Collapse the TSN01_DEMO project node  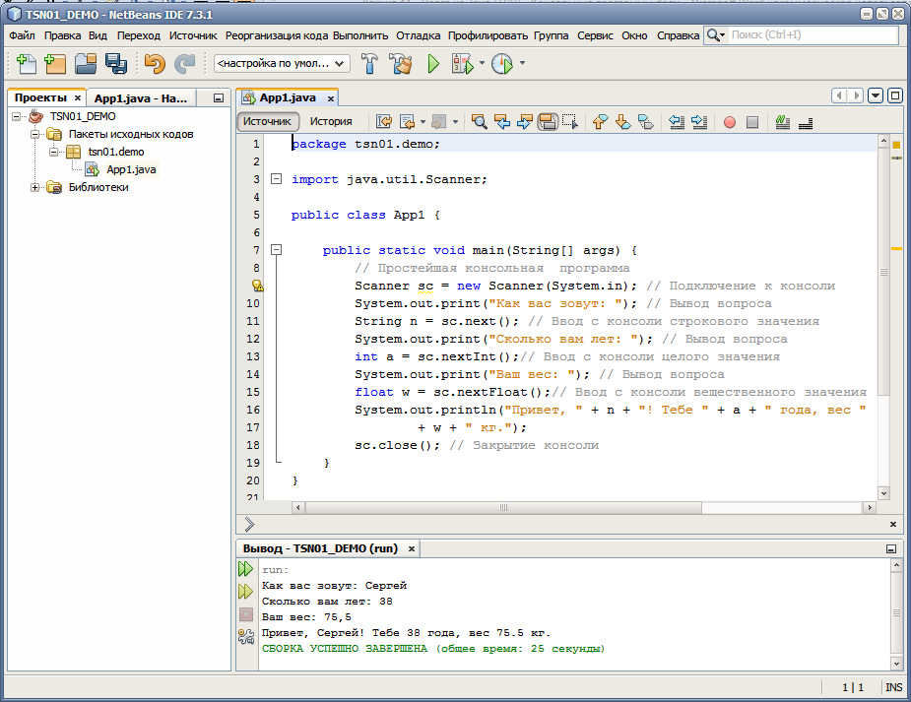tap(18, 116)
